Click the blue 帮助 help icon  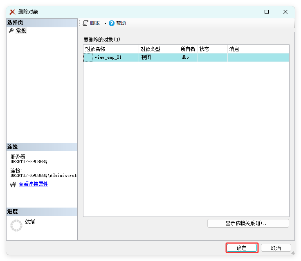112,23
